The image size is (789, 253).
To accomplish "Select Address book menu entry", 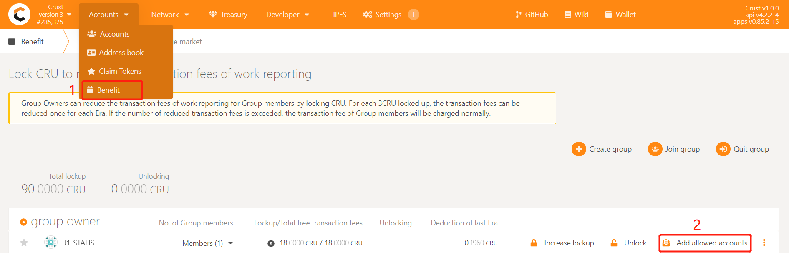I will (x=126, y=53).
